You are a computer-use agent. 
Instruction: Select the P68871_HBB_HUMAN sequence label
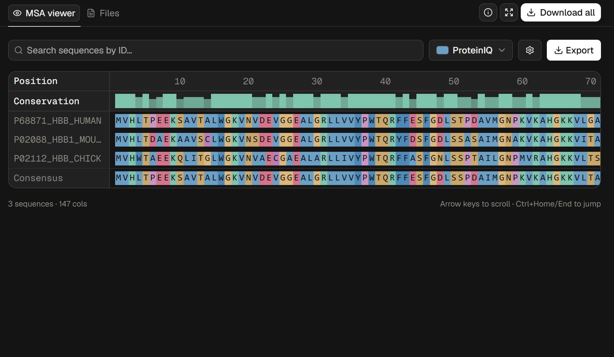[x=57, y=121]
